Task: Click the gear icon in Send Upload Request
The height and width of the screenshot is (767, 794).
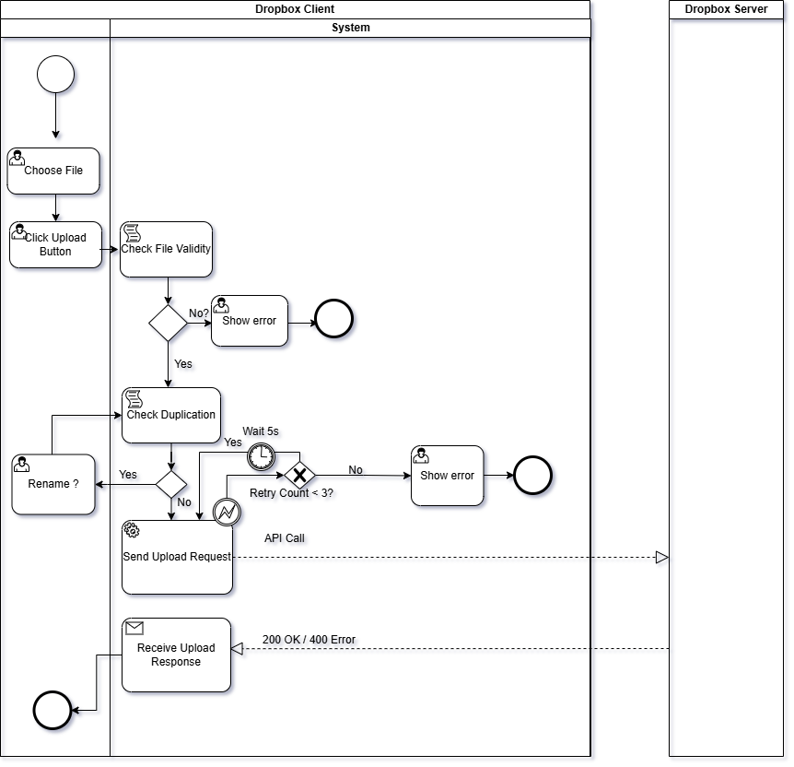Action: tap(132, 530)
